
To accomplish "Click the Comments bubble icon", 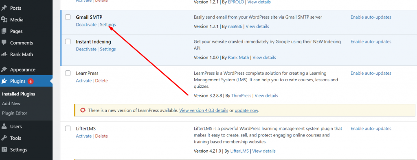I will (x=4, y=43).
